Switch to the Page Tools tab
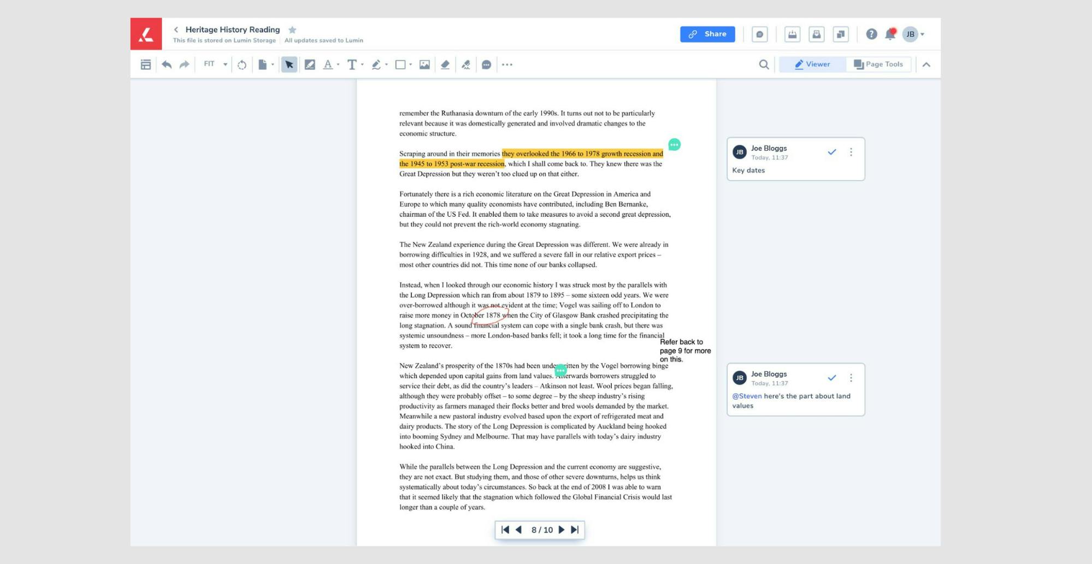1092x564 pixels. pos(878,64)
